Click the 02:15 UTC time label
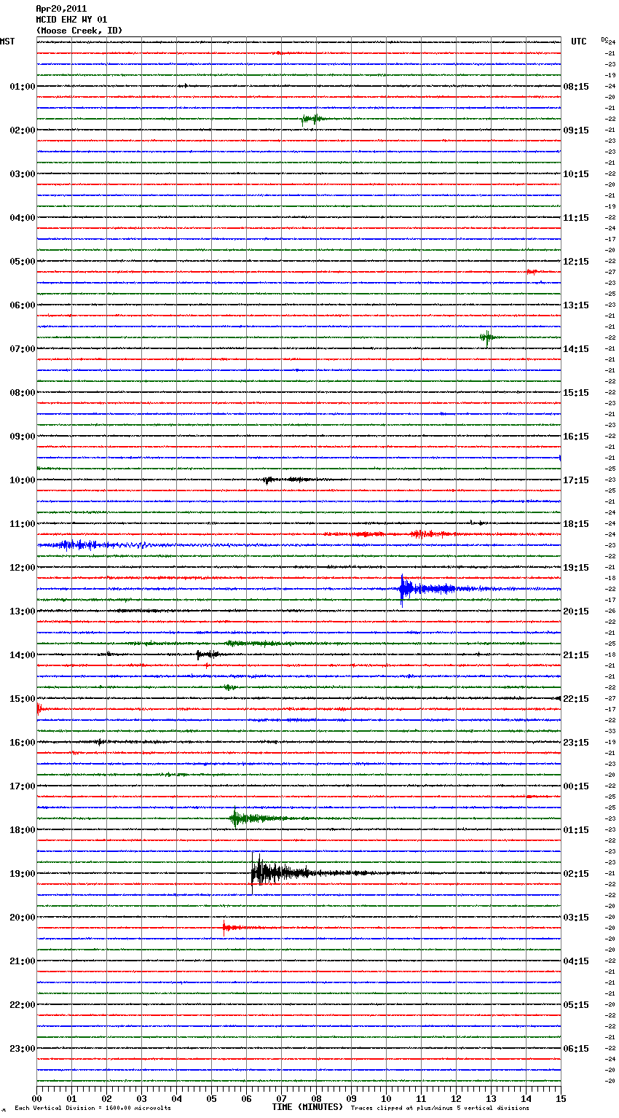The width and height of the screenshot is (619, 1118). pyautogui.click(x=576, y=874)
